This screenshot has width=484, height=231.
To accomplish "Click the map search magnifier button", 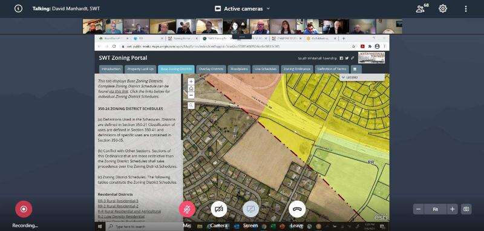I will click(191, 105).
